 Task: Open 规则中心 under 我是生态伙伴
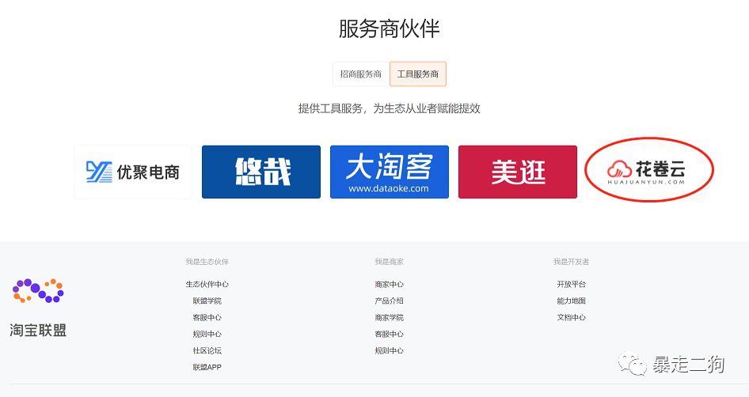[x=207, y=334]
